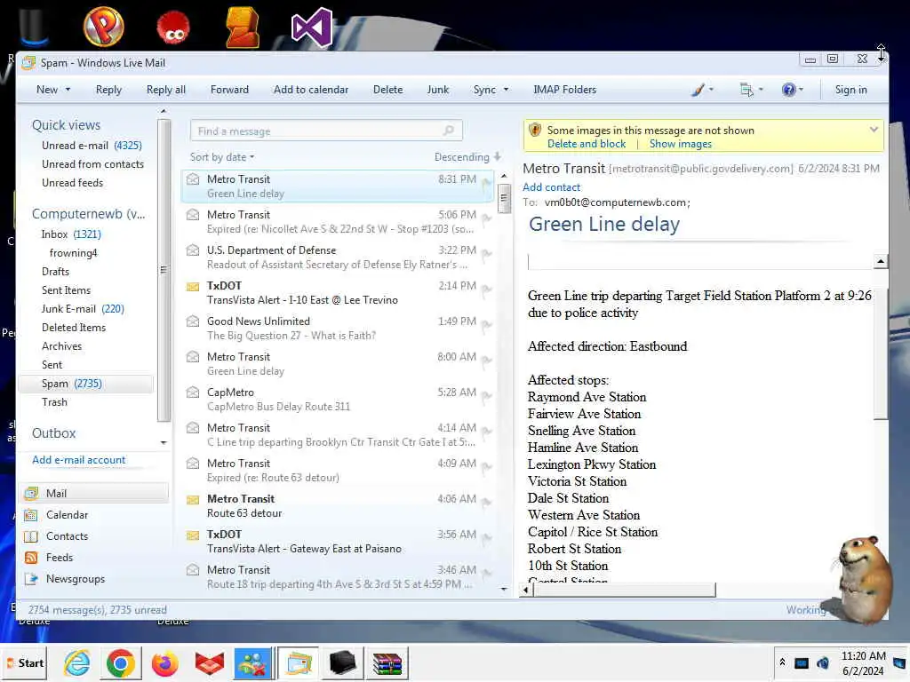Launch Google Chrome from the taskbar
The width and height of the screenshot is (910, 682).
coord(121,664)
